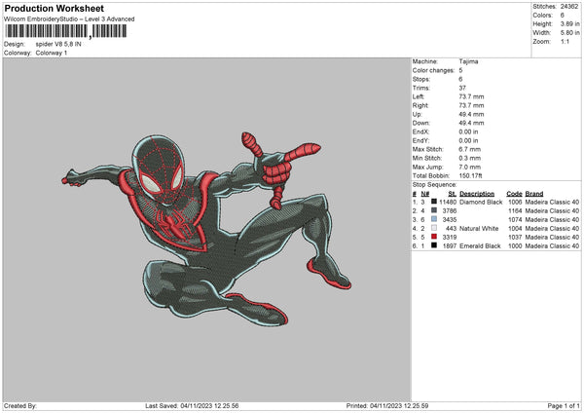Click the Diamond Black color swatch

(433, 202)
